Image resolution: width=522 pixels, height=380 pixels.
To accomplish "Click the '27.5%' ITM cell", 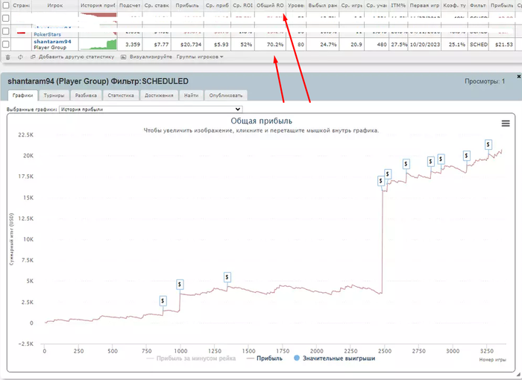I will coord(399,44).
